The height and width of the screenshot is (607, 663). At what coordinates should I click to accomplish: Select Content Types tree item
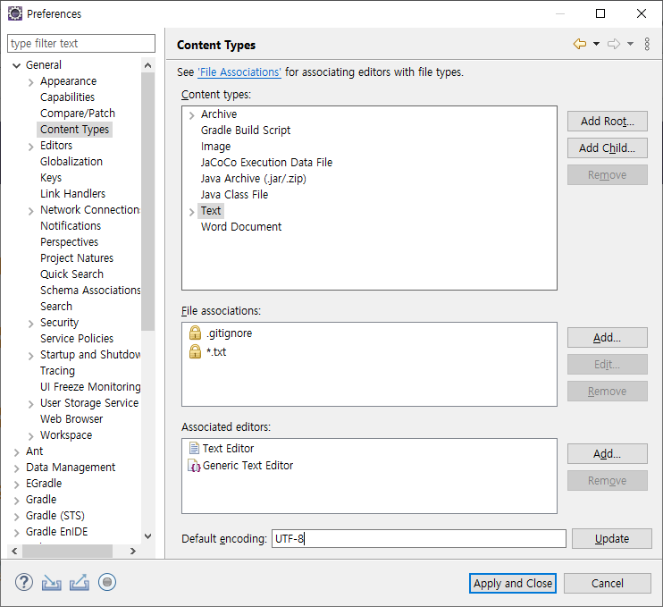[x=74, y=130]
